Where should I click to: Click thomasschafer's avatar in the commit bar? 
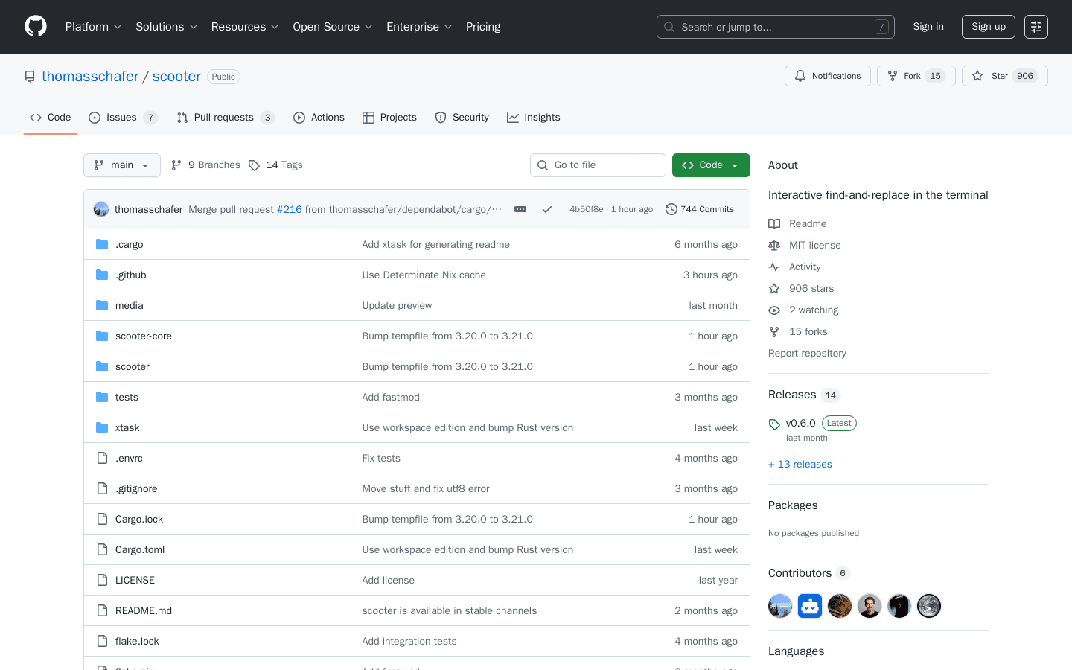(100, 209)
